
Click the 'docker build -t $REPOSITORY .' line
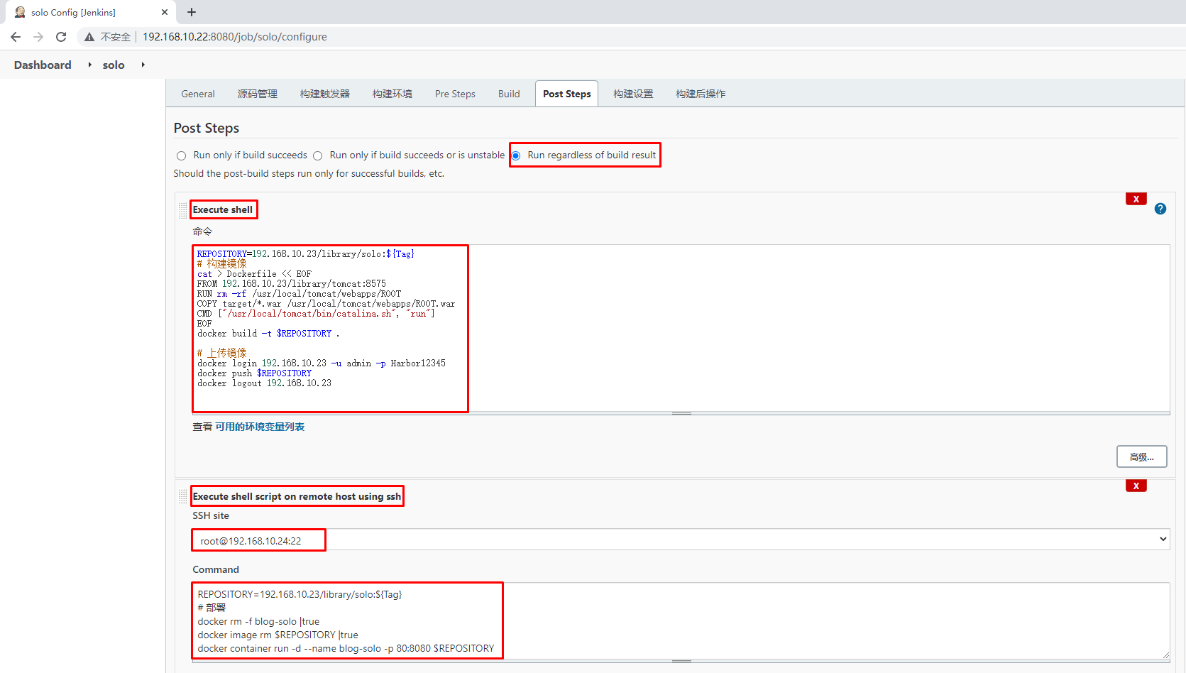point(268,333)
